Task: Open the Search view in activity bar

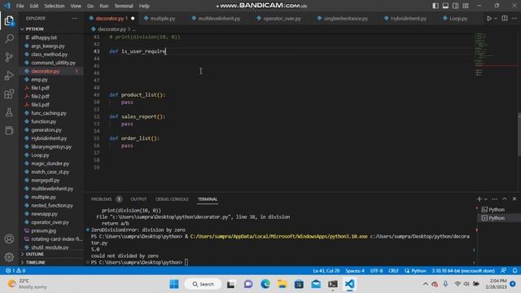Action: 9,39
